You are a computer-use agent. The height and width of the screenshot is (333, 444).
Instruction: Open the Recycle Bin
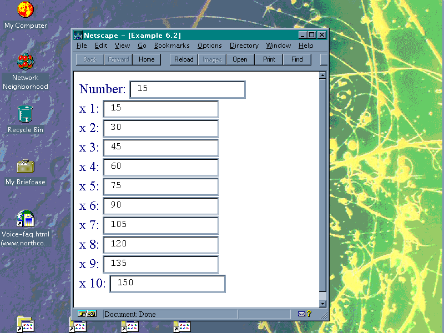[x=26, y=114]
